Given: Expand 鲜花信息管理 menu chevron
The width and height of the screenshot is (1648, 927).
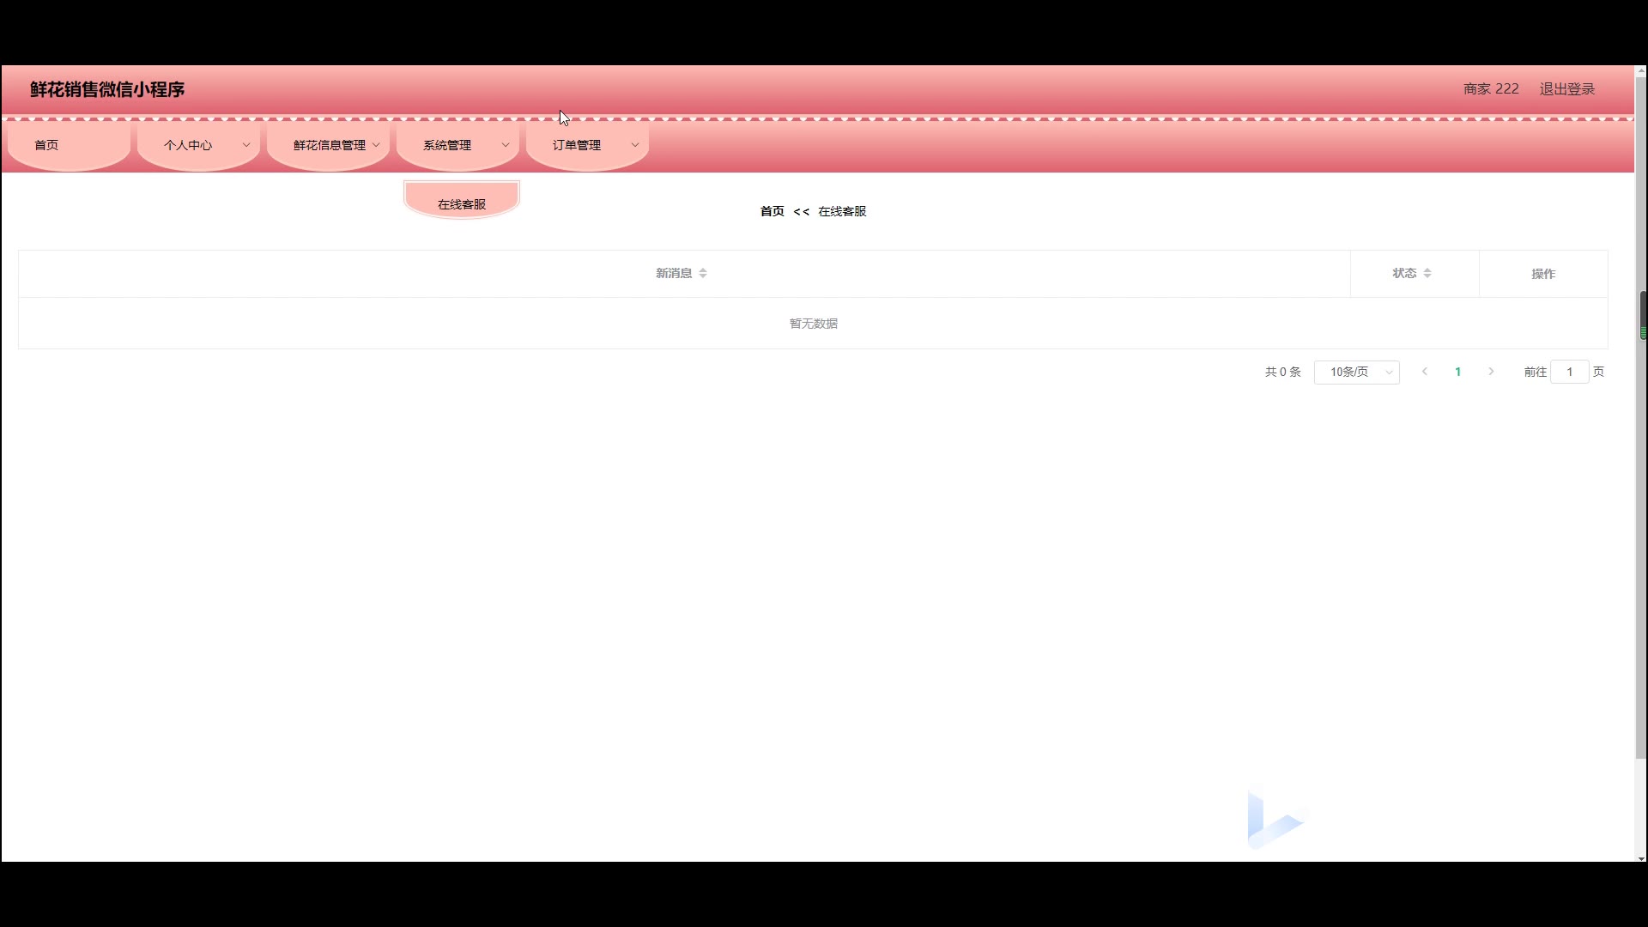Looking at the screenshot, I should 376,145.
